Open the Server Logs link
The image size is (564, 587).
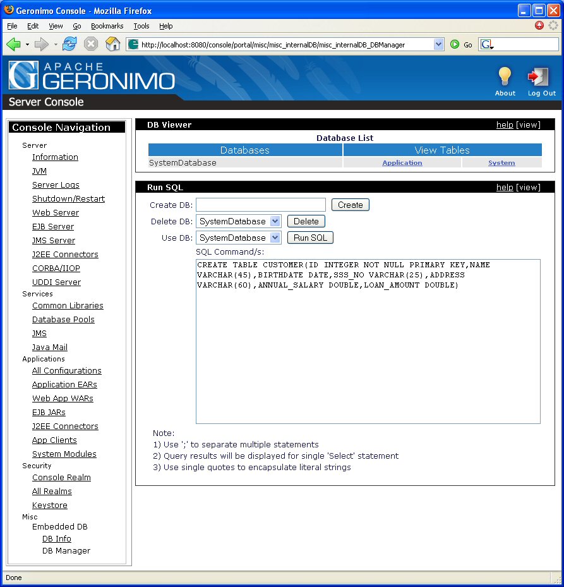click(56, 185)
